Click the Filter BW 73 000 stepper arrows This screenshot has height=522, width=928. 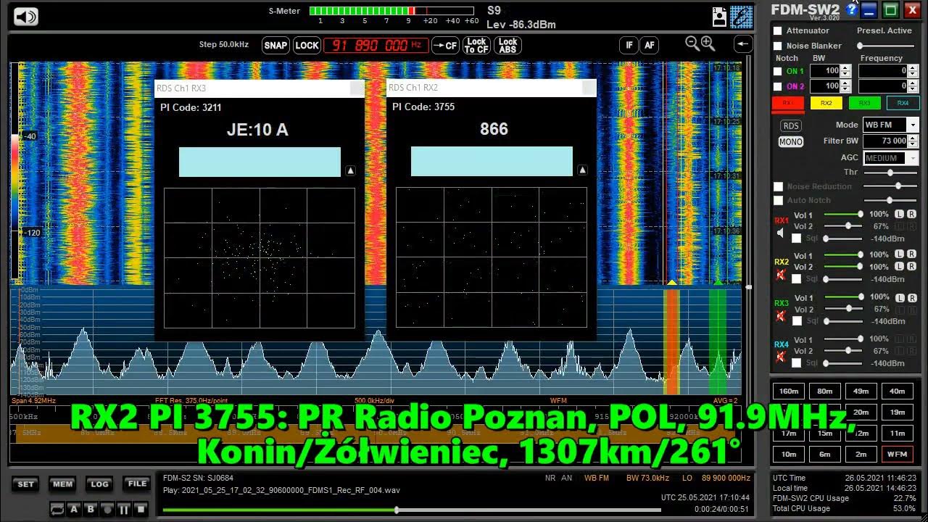coord(913,141)
